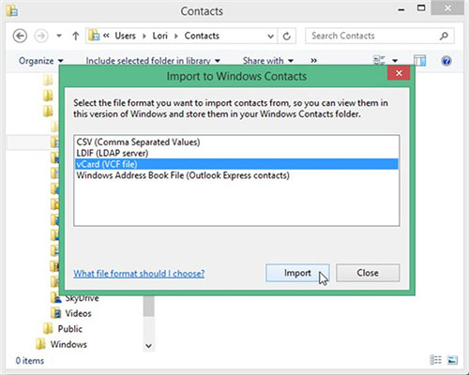Click the Lori breadcrumb in address bar
The width and height of the screenshot is (469, 375).
click(x=160, y=36)
